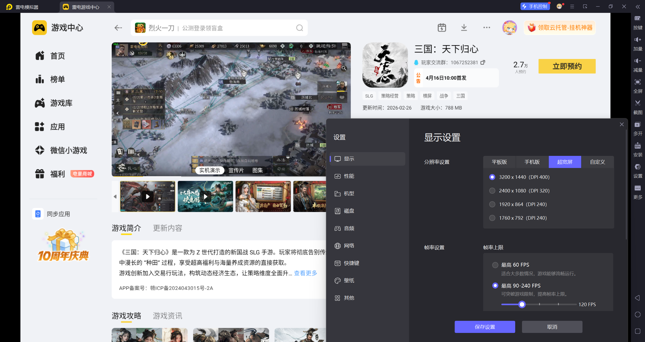Click the install APK icon
Screen dimensions: 645x342
click(637, 146)
